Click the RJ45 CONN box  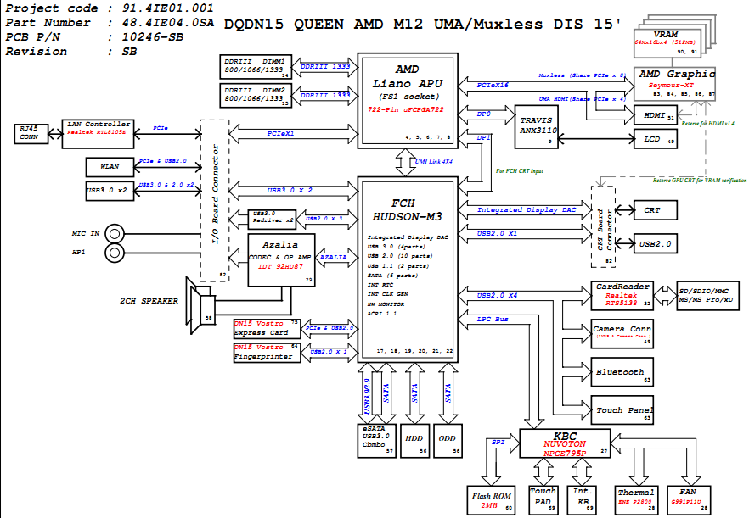(31, 134)
